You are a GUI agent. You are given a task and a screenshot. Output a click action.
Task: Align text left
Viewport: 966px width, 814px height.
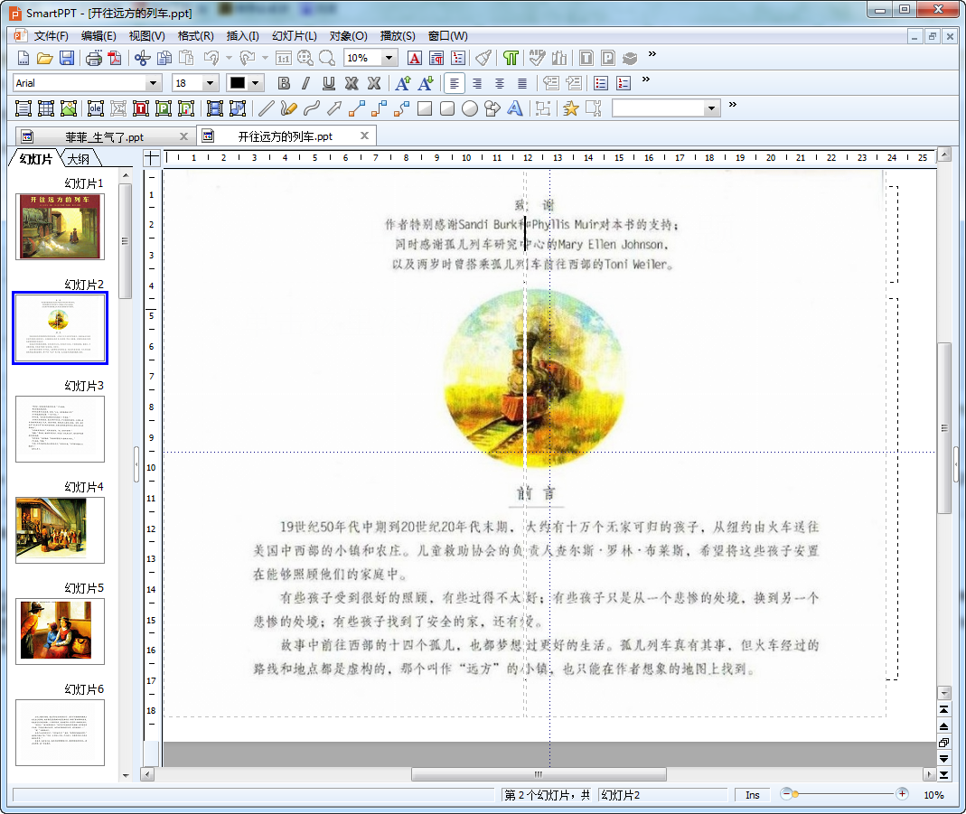coord(455,83)
